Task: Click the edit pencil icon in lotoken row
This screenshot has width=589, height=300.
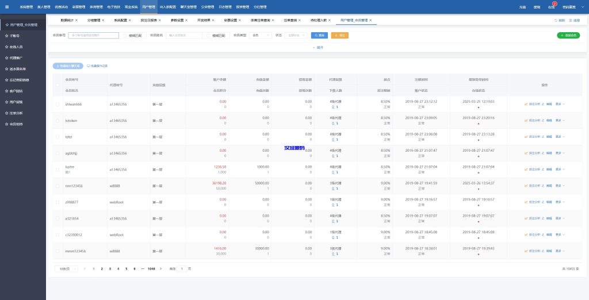Action: [544, 121]
